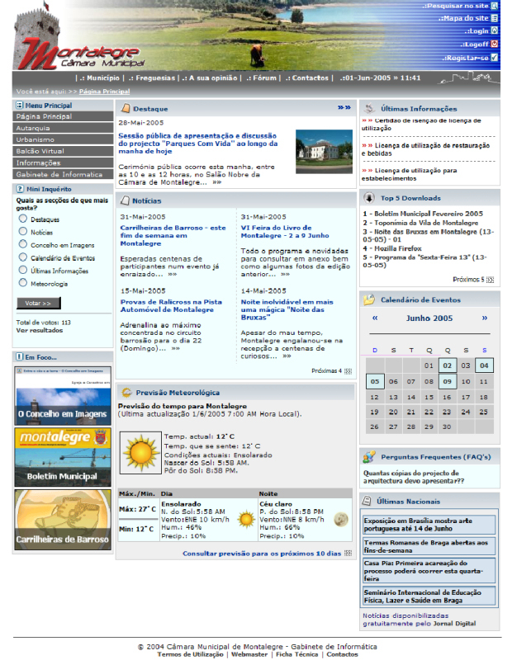Click the Votar button
Image resolution: width=512 pixels, height=660 pixels.
click(38, 303)
